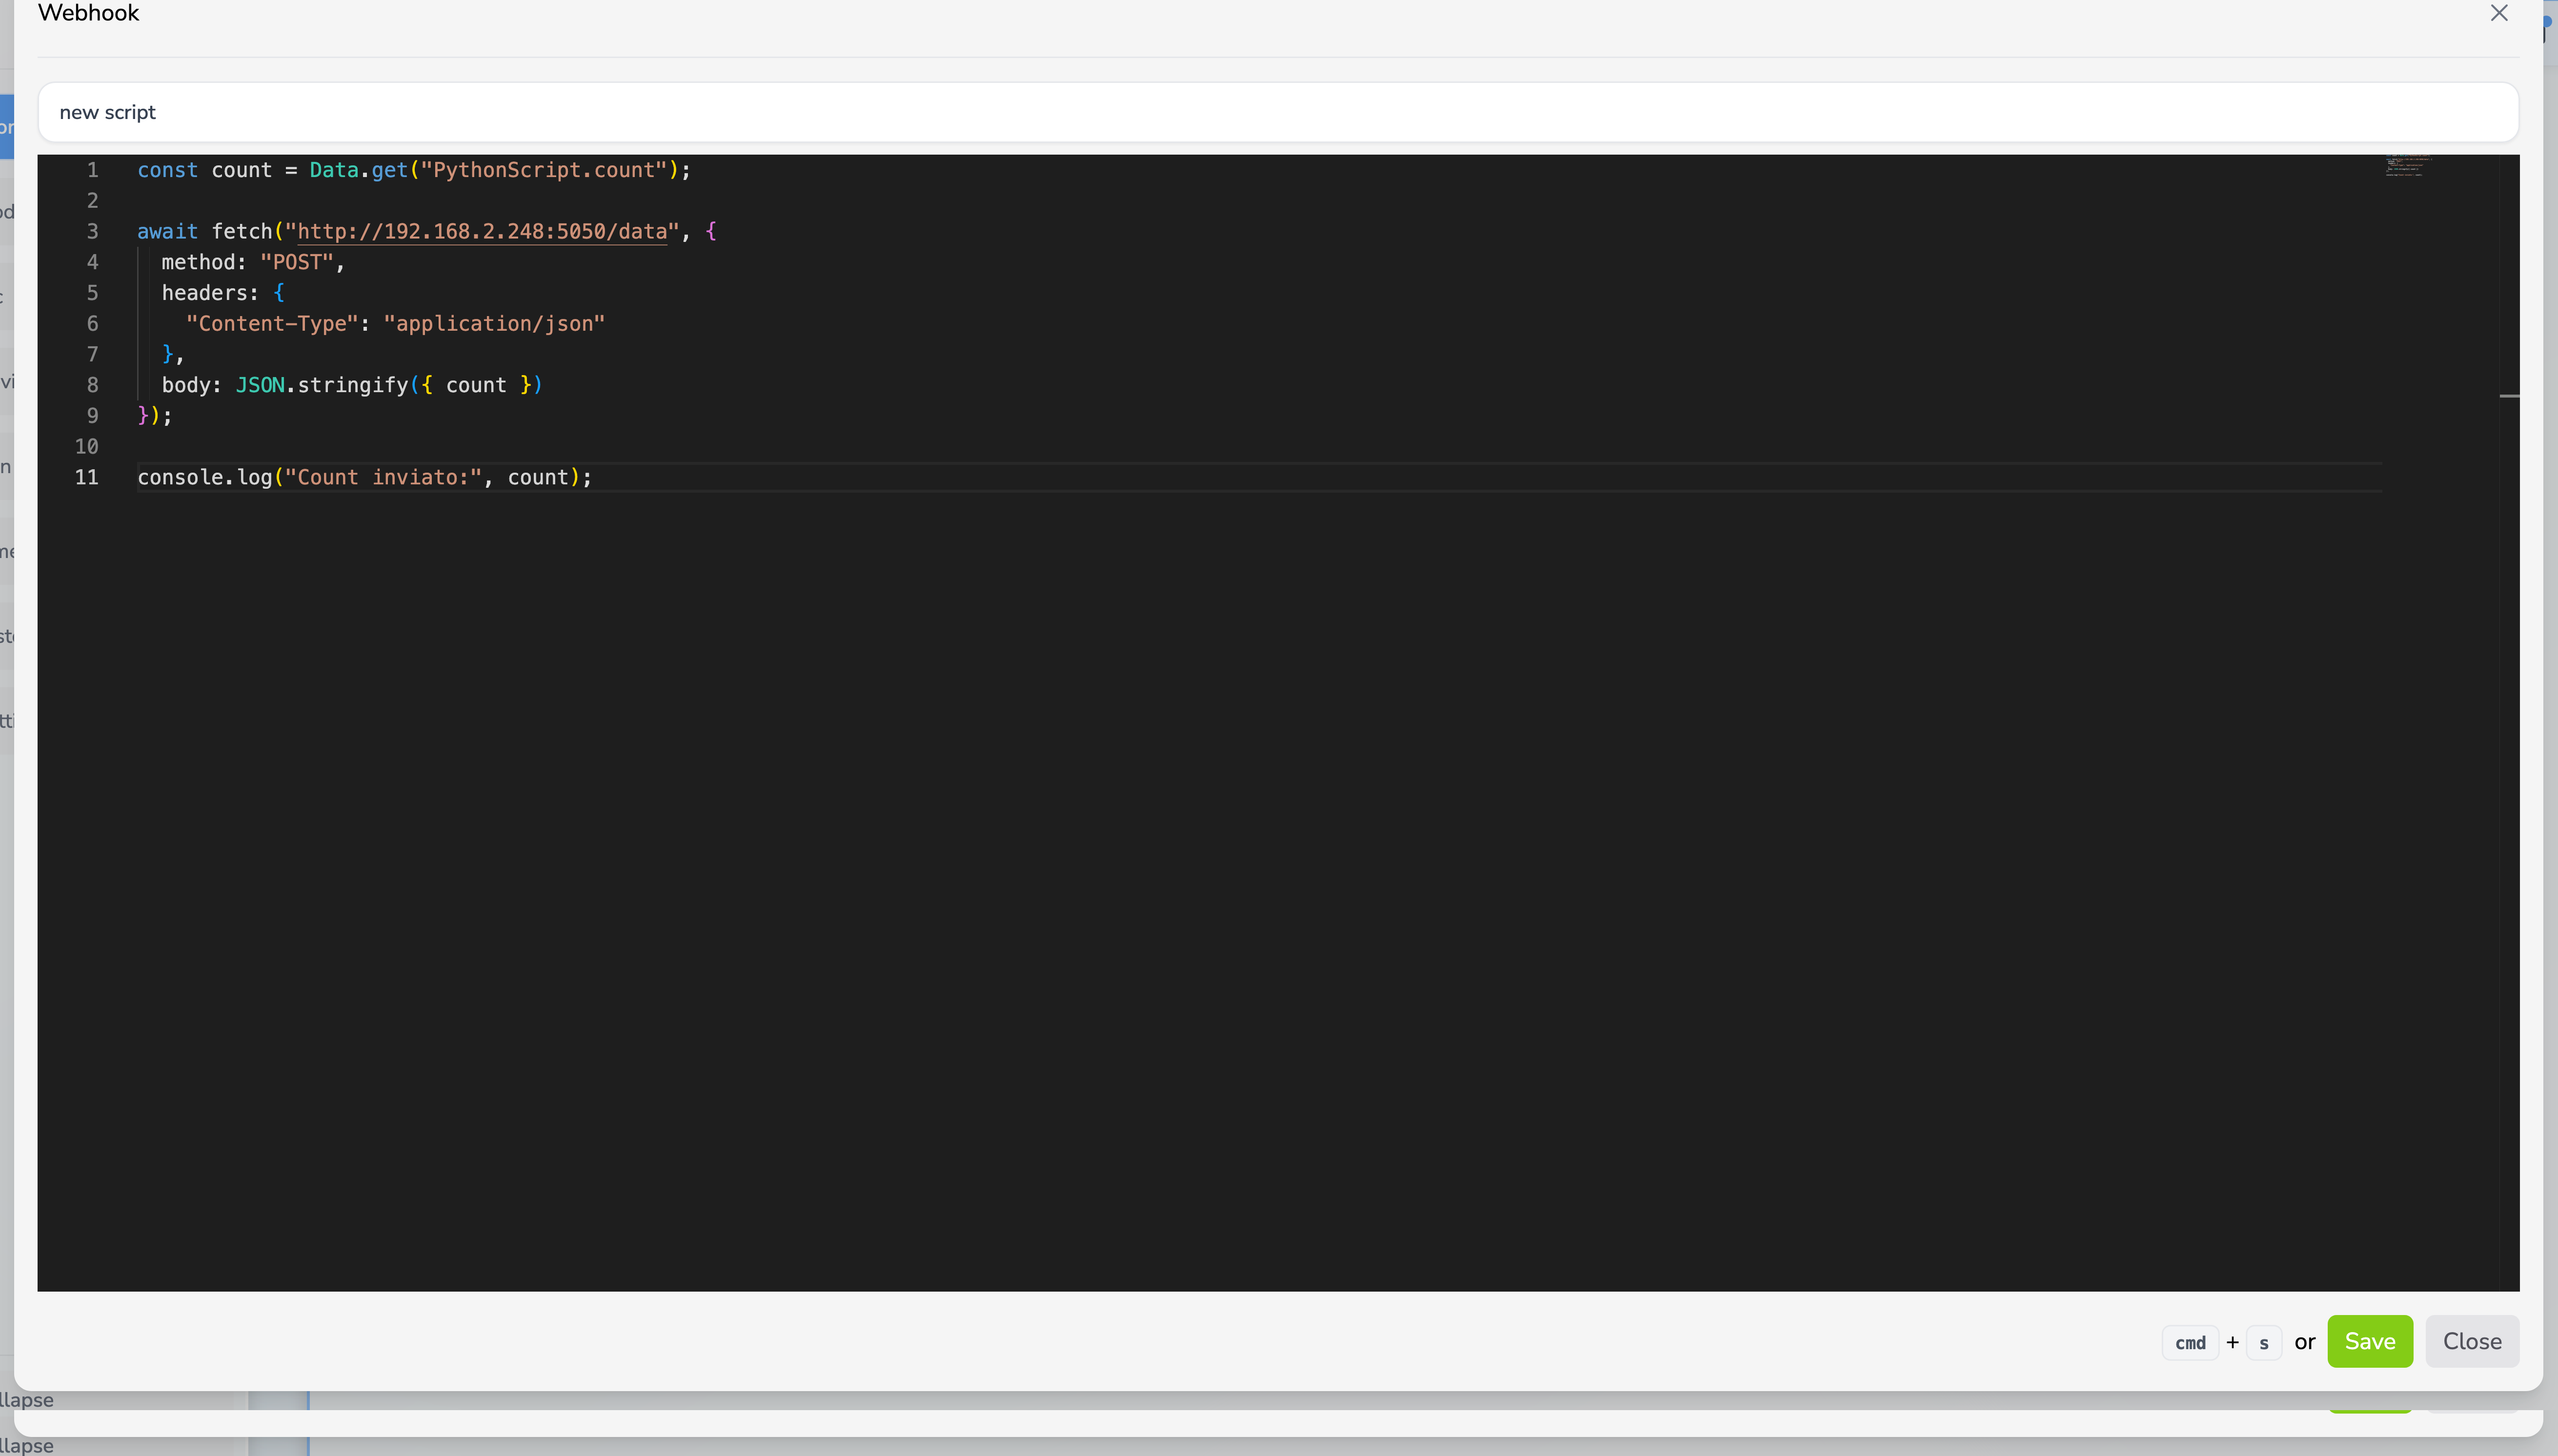The height and width of the screenshot is (1456, 2558).
Task: Click 'Data' identifier on line 1
Action: [x=334, y=170]
